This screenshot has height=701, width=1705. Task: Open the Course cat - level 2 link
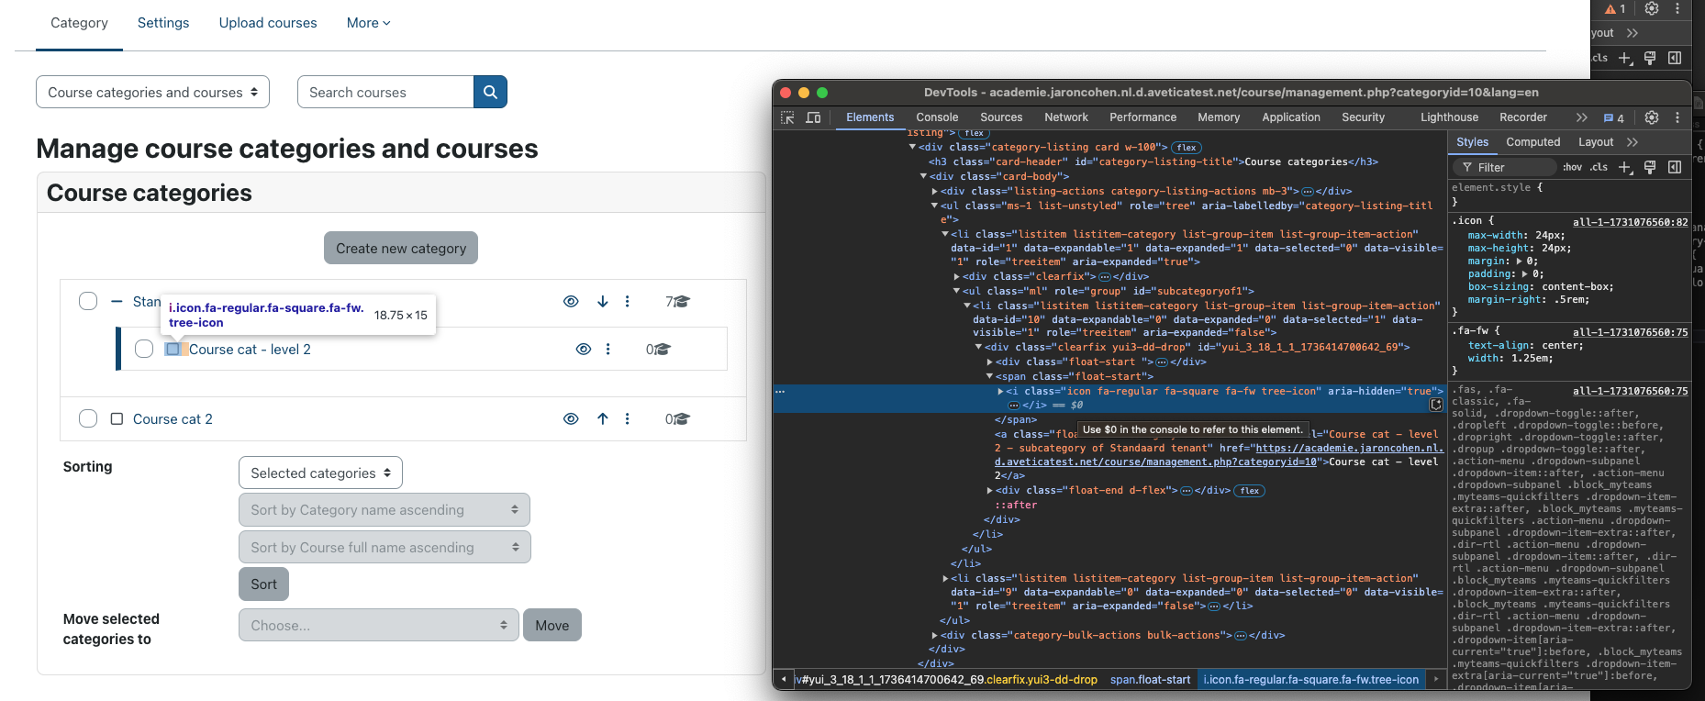pyautogui.click(x=250, y=349)
